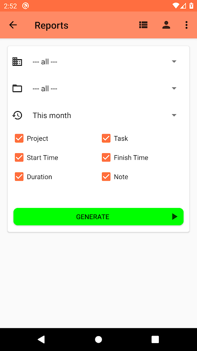The height and width of the screenshot is (351, 197).
Task: Tap the back arrow in the header
Action: pos(13,25)
